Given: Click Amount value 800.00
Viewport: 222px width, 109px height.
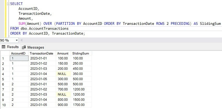Looking at the screenshot, I should pos(63,100).
